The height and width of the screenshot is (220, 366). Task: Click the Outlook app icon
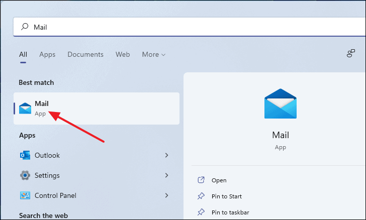(25, 155)
